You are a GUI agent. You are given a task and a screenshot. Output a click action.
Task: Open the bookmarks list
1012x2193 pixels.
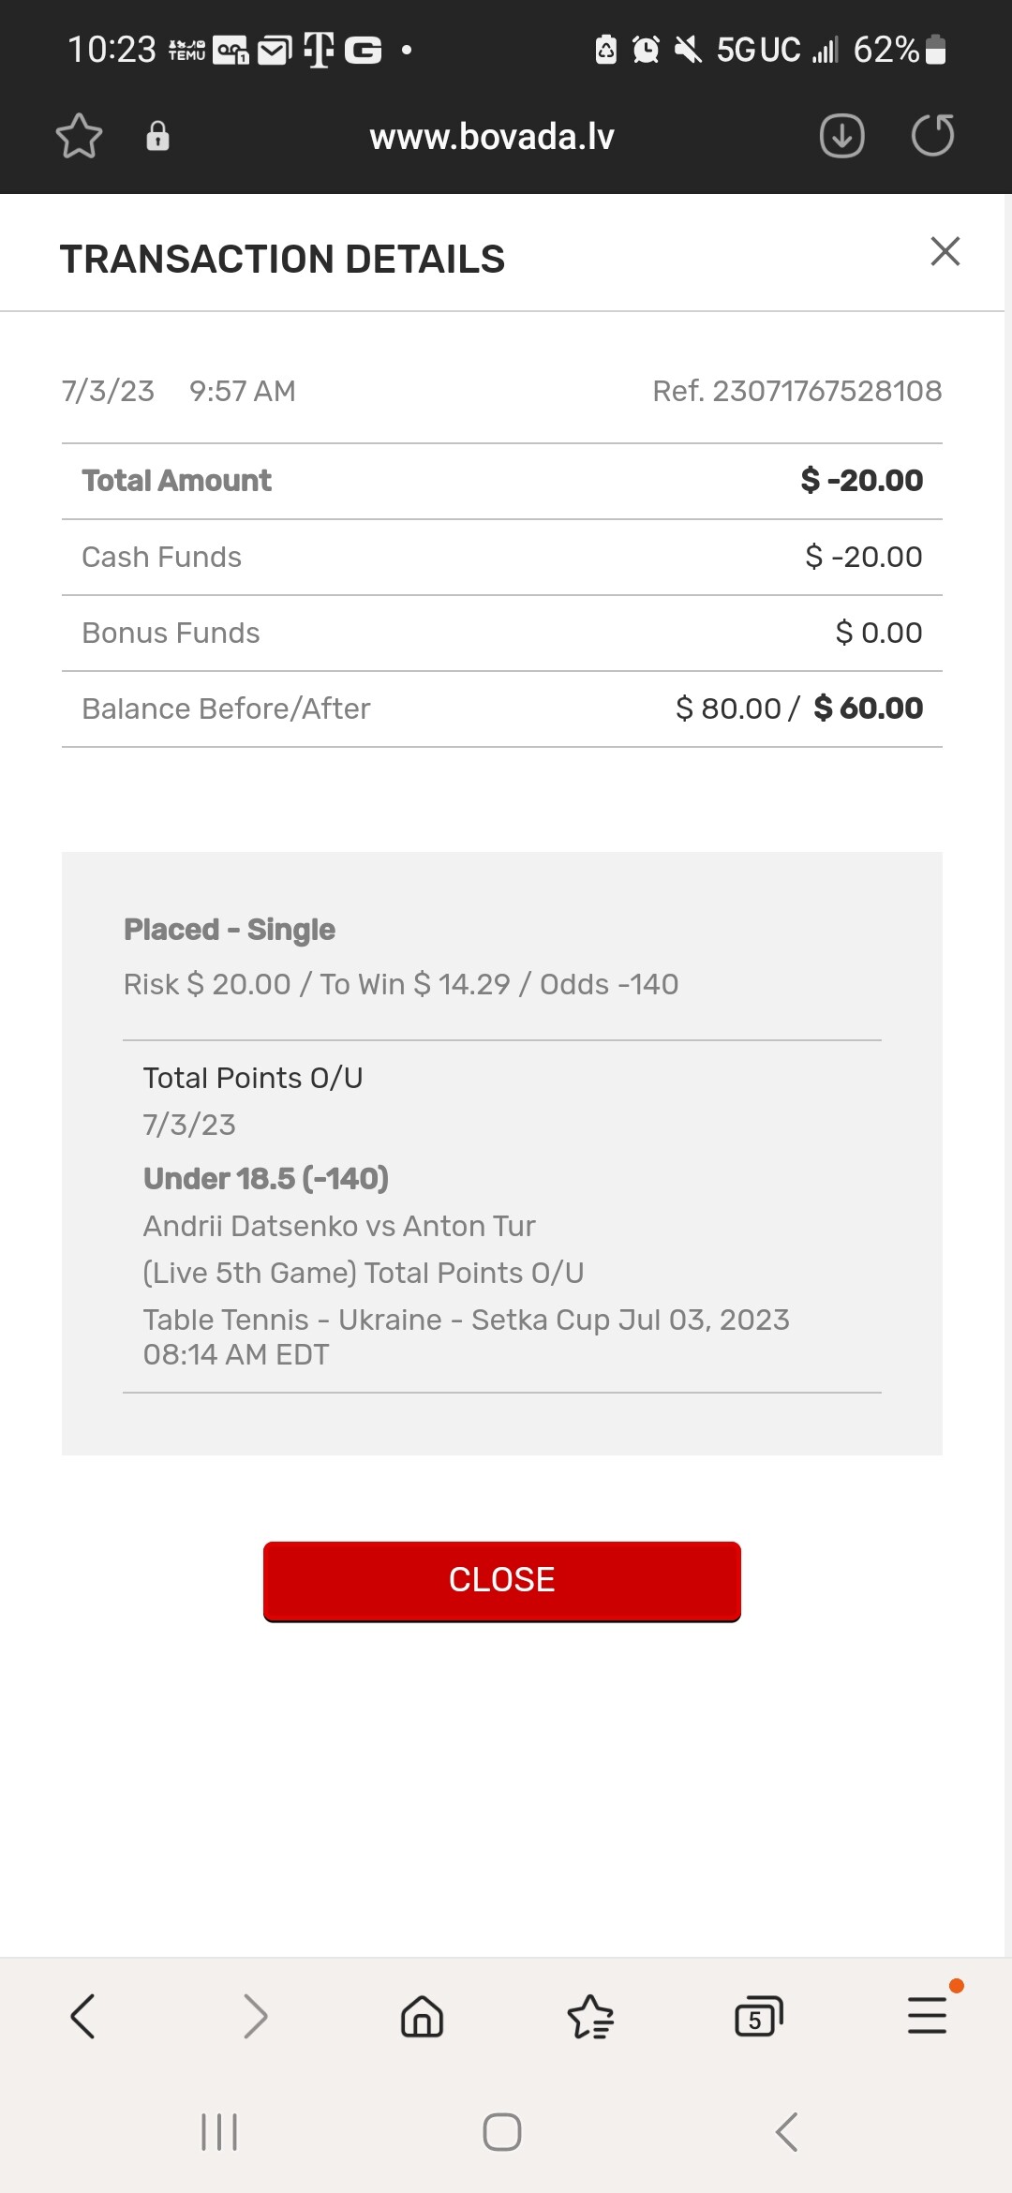590,2016
